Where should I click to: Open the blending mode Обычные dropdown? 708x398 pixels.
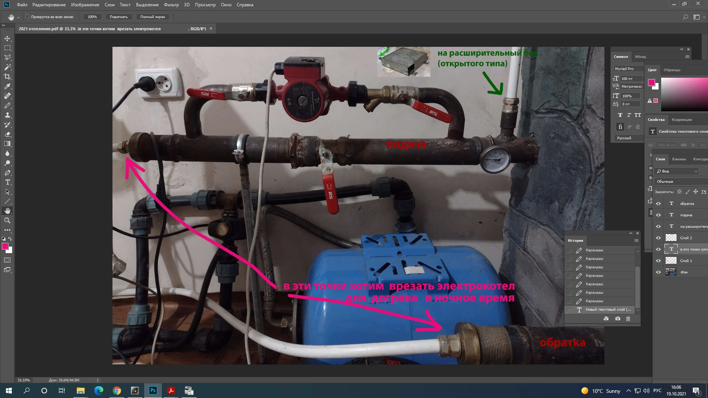click(681, 181)
